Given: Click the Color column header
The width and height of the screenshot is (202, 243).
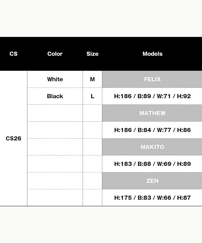Looking at the screenshot, I should pyautogui.click(x=55, y=54).
